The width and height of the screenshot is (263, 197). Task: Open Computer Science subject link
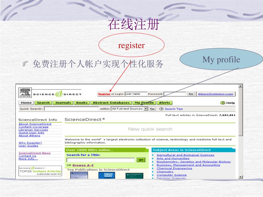(172, 175)
